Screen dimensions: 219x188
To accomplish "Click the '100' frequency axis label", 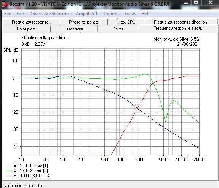I will (x=63, y=160).
